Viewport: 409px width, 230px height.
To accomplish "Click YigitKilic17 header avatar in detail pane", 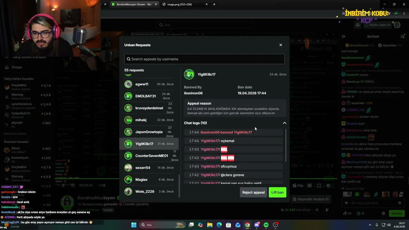I will pyautogui.click(x=189, y=74).
